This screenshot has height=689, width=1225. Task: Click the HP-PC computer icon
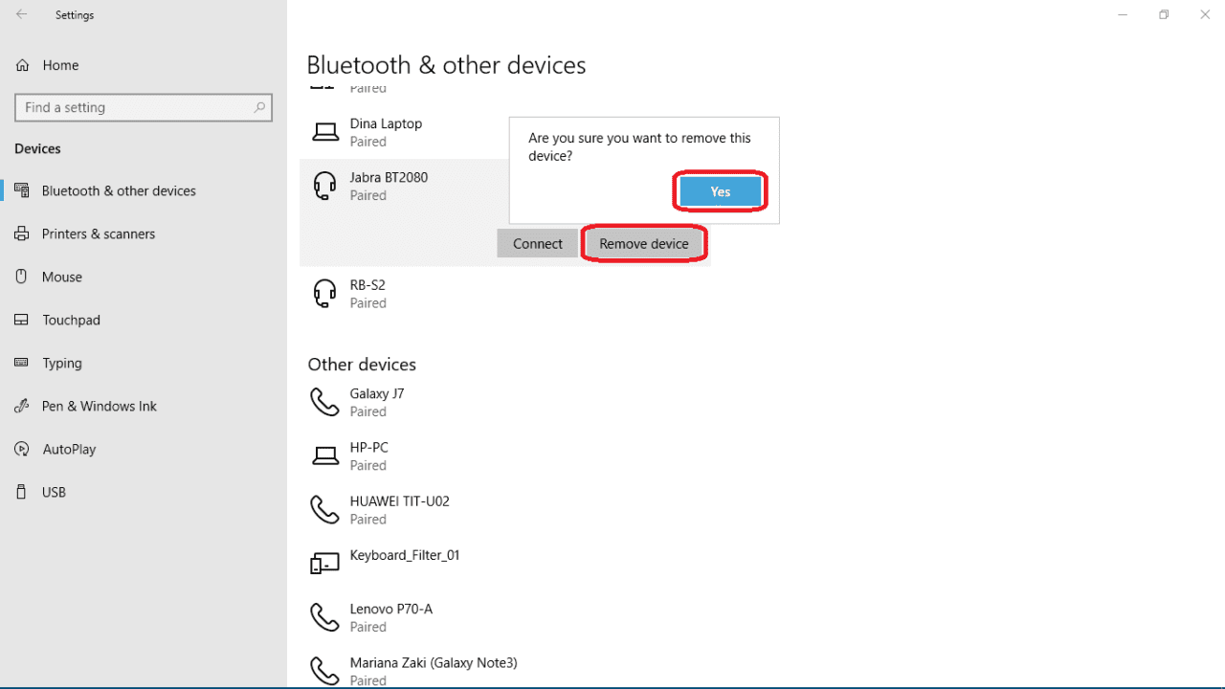(x=325, y=456)
